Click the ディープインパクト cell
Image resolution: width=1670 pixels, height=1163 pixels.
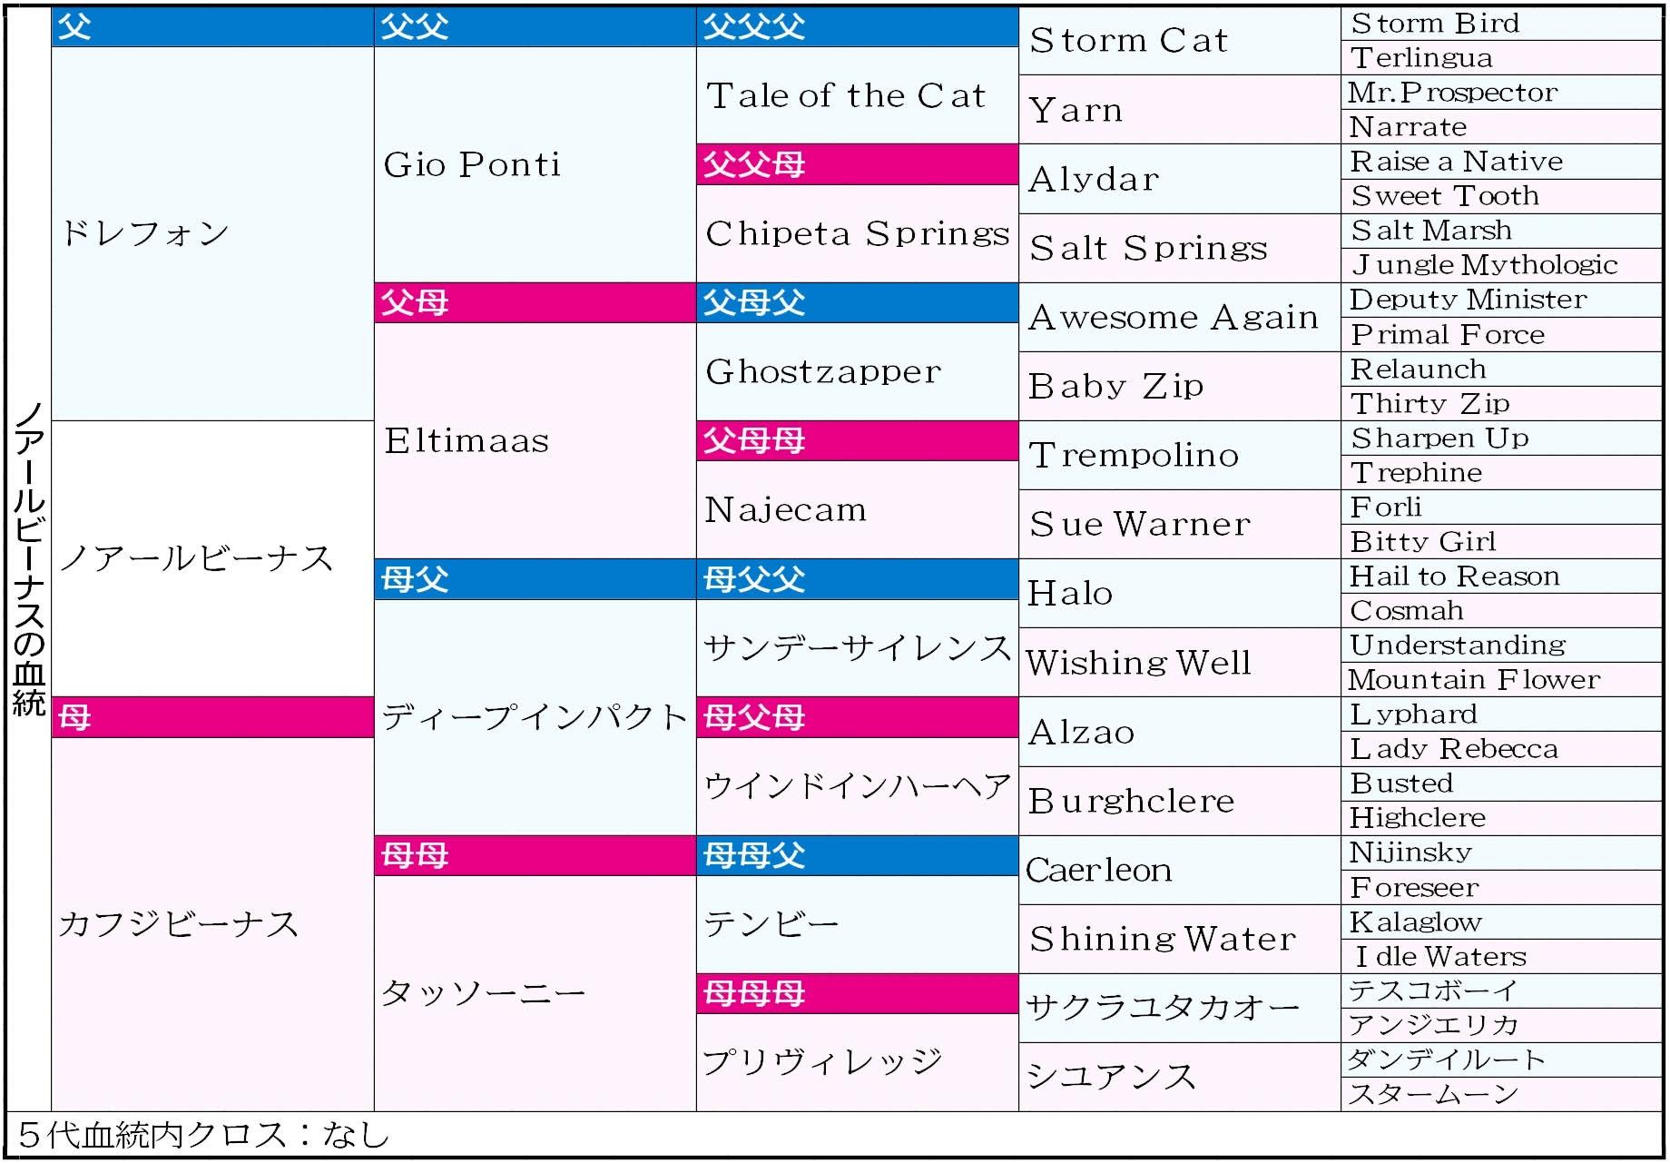534,717
